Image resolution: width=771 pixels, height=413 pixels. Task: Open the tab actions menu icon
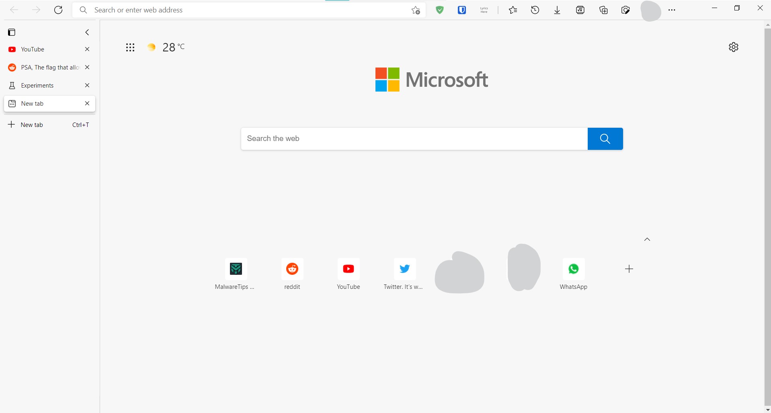(x=12, y=32)
